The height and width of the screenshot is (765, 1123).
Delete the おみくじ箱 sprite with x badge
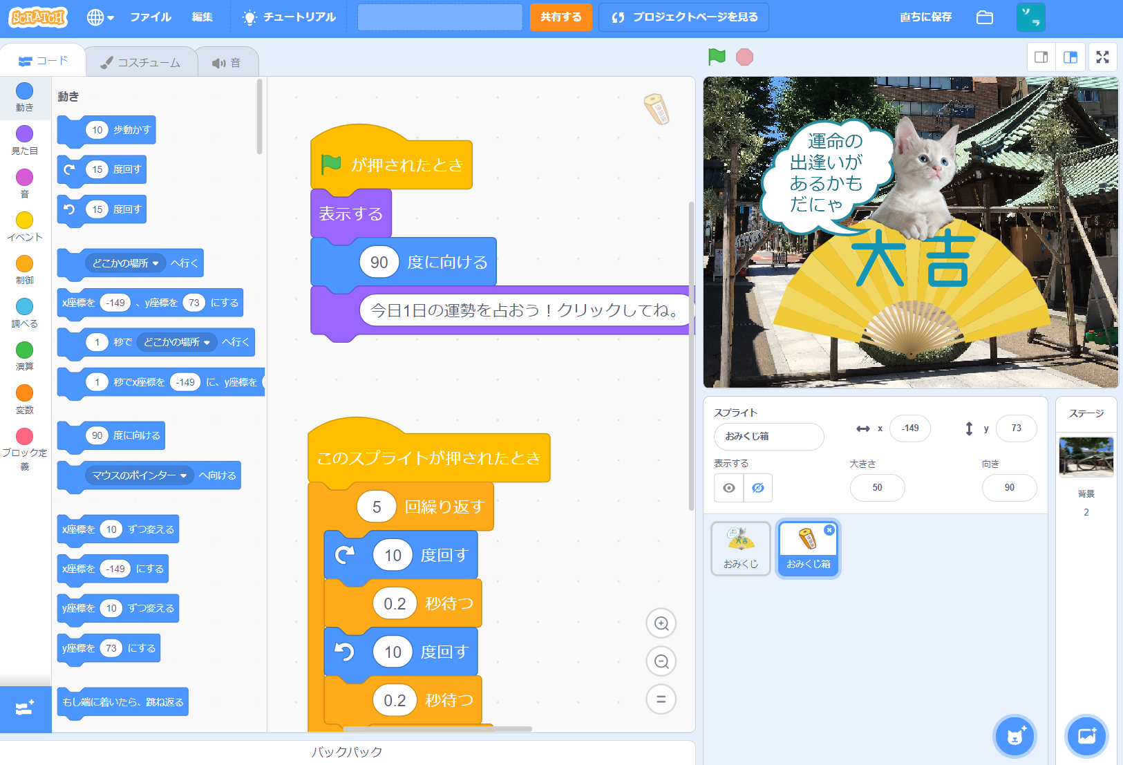[x=829, y=530]
